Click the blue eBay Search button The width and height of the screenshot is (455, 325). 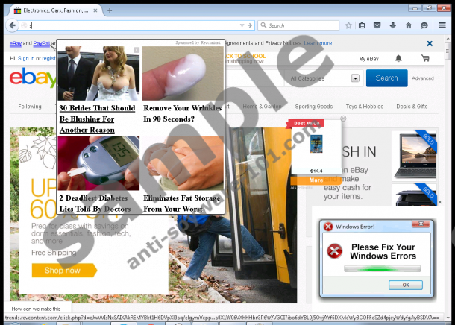[386, 78]
